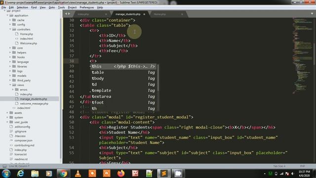Close the index.php tab with its X
The image size is (316, 178).
tap(106, 14)
